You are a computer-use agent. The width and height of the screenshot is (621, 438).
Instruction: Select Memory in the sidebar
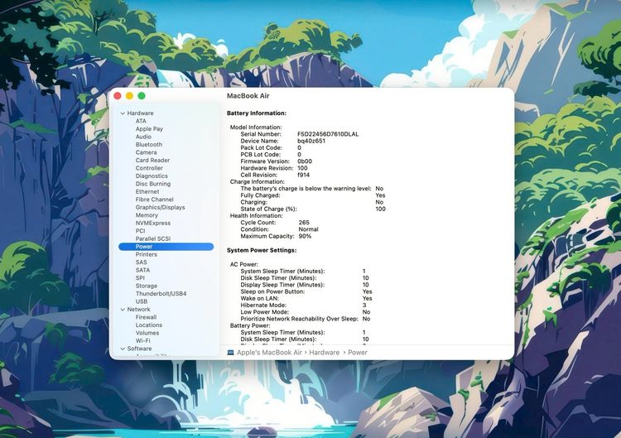point(147,215)
